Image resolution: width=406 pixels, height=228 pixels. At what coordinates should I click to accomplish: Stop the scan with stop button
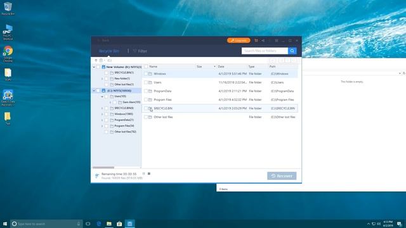pos(149,174)
